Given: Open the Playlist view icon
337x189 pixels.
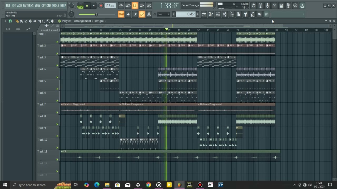Looking at the screenshot, I should pos(204,14).
